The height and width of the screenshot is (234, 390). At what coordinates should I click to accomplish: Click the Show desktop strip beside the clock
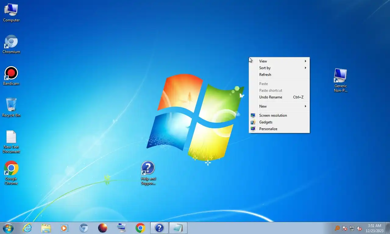tap(388, 228)
